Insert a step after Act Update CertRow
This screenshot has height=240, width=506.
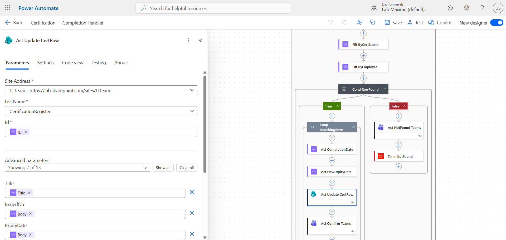332,212
